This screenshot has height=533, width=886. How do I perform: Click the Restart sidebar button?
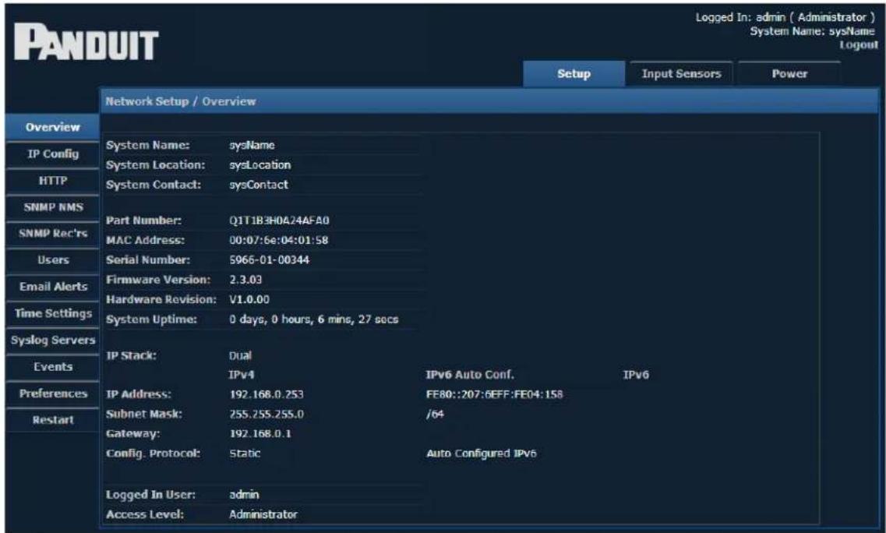[52, 420]
